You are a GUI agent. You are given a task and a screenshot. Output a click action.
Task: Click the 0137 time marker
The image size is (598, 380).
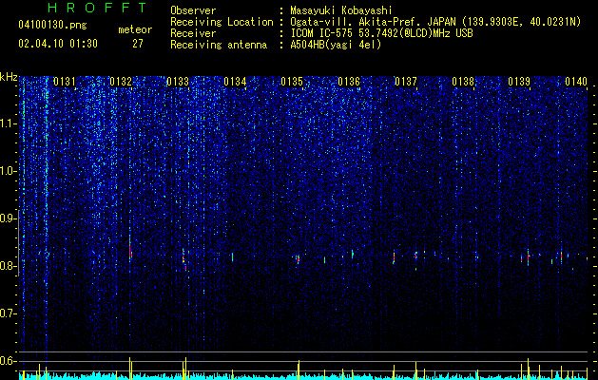coord(406,81)
